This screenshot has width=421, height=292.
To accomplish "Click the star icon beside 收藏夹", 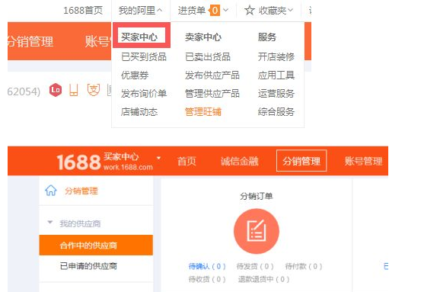I will (x=250, y=11).
